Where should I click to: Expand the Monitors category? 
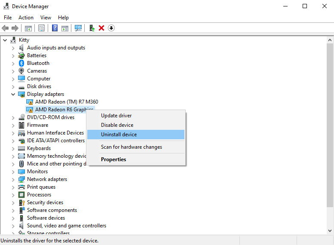pos(13,171)
